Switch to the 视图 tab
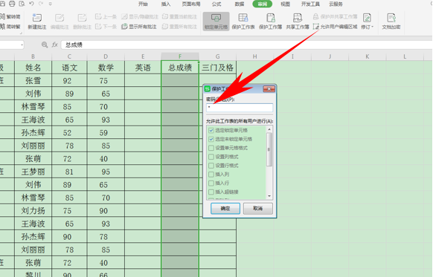 click(x=285, y=4)
